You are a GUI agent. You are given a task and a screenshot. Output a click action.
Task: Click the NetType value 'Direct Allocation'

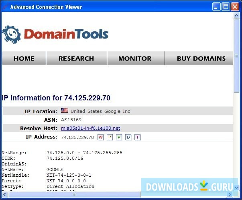[70, 186]
